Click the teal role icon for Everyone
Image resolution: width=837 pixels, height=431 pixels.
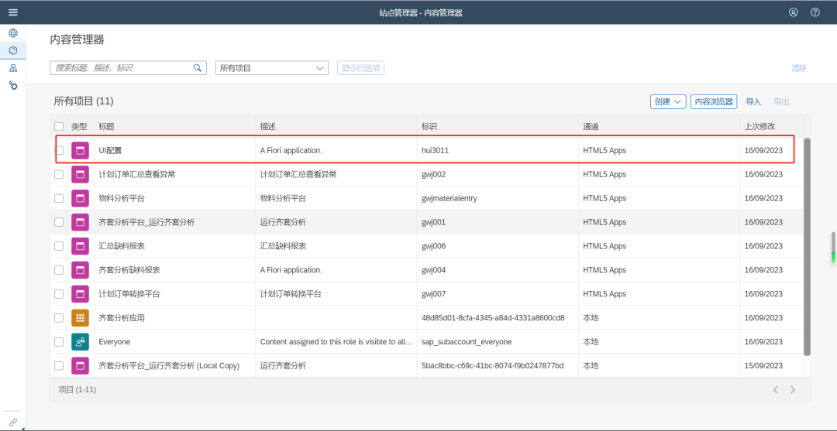80,341
